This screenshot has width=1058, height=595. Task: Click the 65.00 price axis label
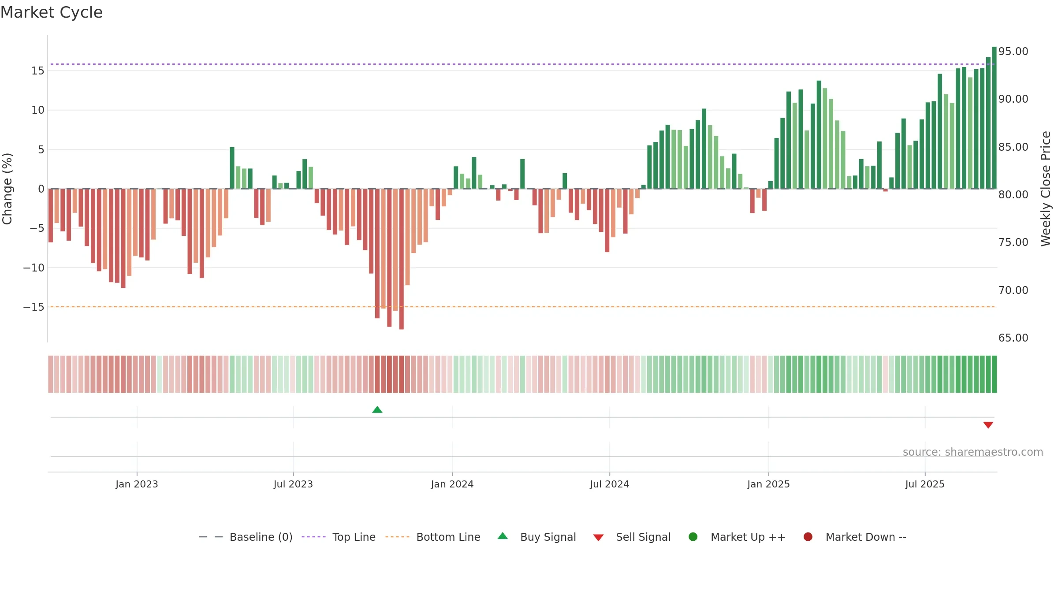pyautogui.click(x=1013, y=338)
